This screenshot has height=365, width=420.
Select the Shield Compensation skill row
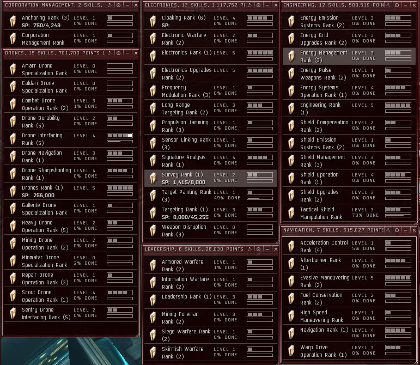pos(349,126)
